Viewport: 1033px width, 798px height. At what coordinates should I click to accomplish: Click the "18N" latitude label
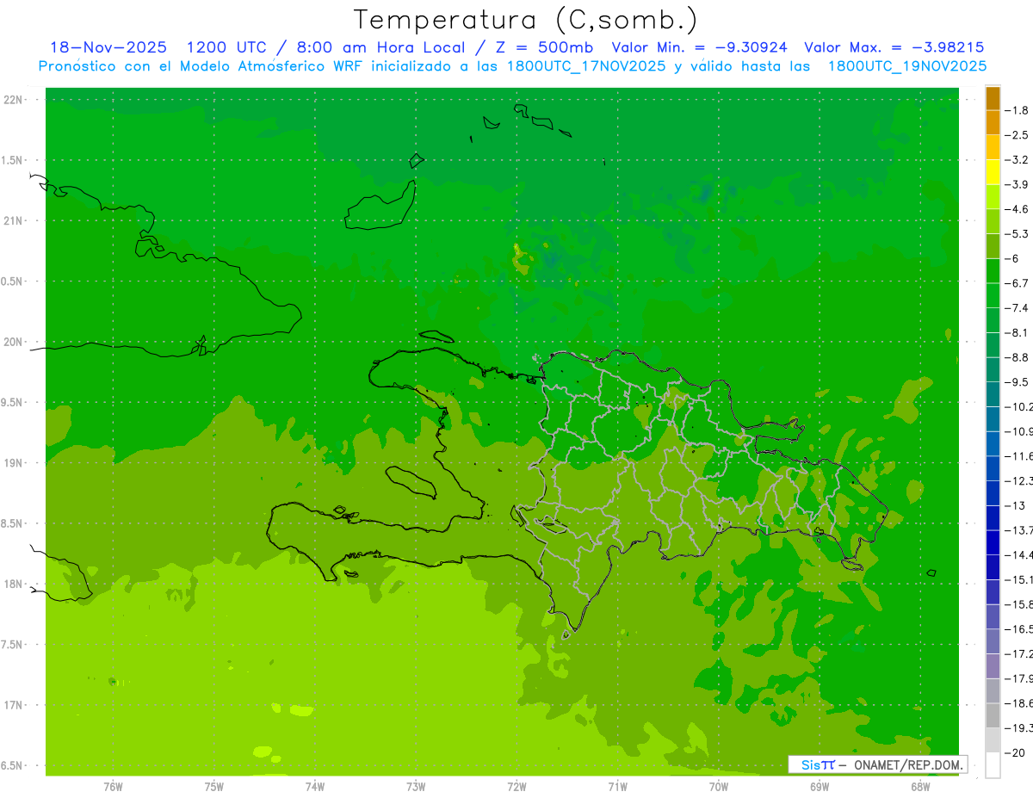15,584
